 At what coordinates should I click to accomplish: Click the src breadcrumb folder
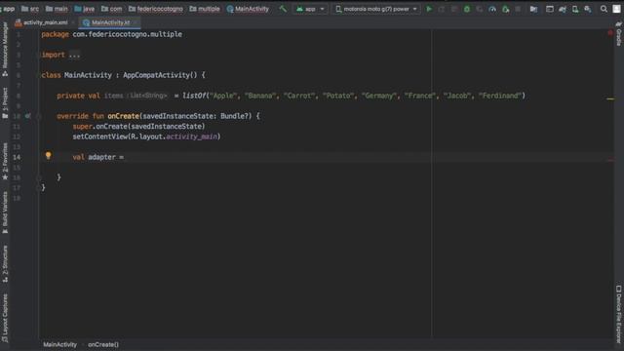tap(30, 9)
